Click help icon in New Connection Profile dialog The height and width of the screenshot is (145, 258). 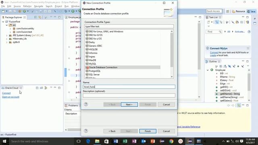(86, 104)
